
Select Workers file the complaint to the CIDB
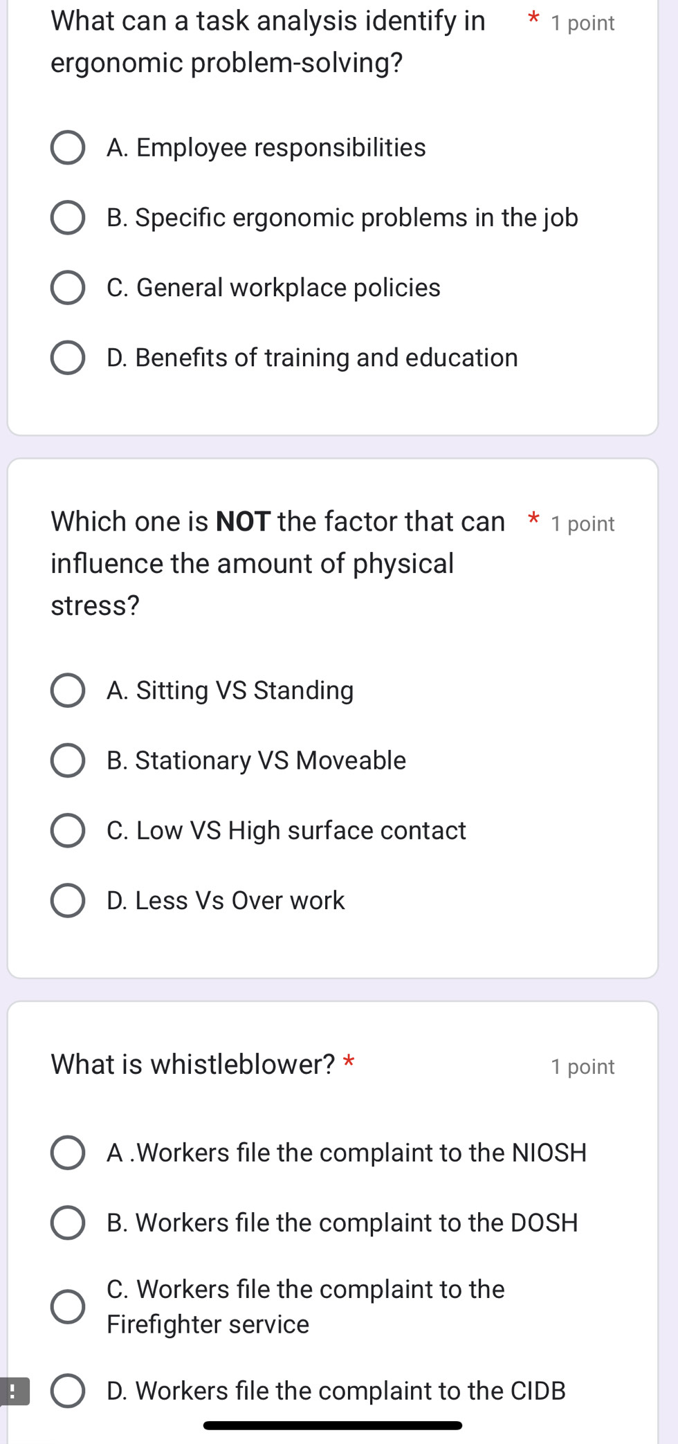(x=68, y=1391)
